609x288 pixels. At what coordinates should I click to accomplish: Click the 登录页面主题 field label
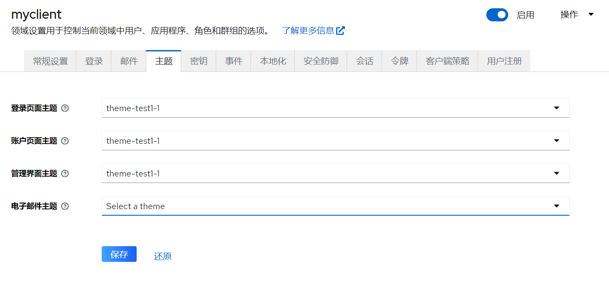(x=34, y=108)
